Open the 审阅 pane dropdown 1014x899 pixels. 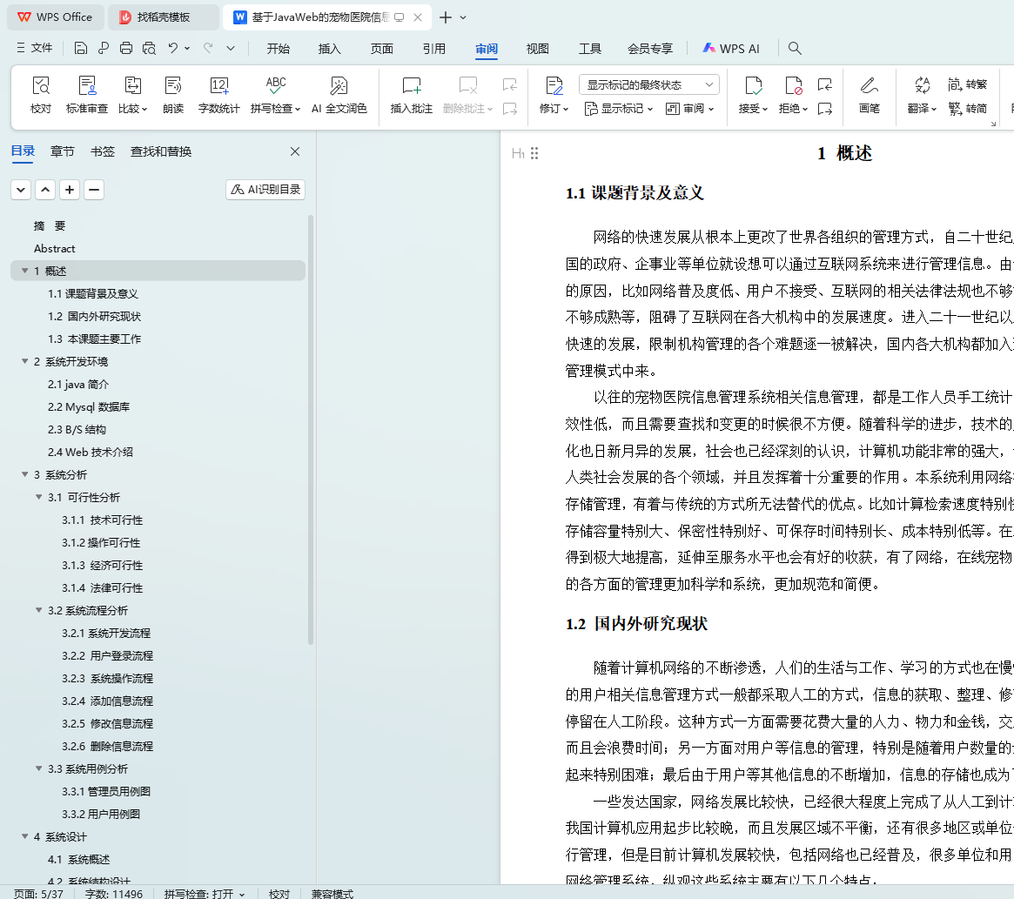tap(689, 109)
